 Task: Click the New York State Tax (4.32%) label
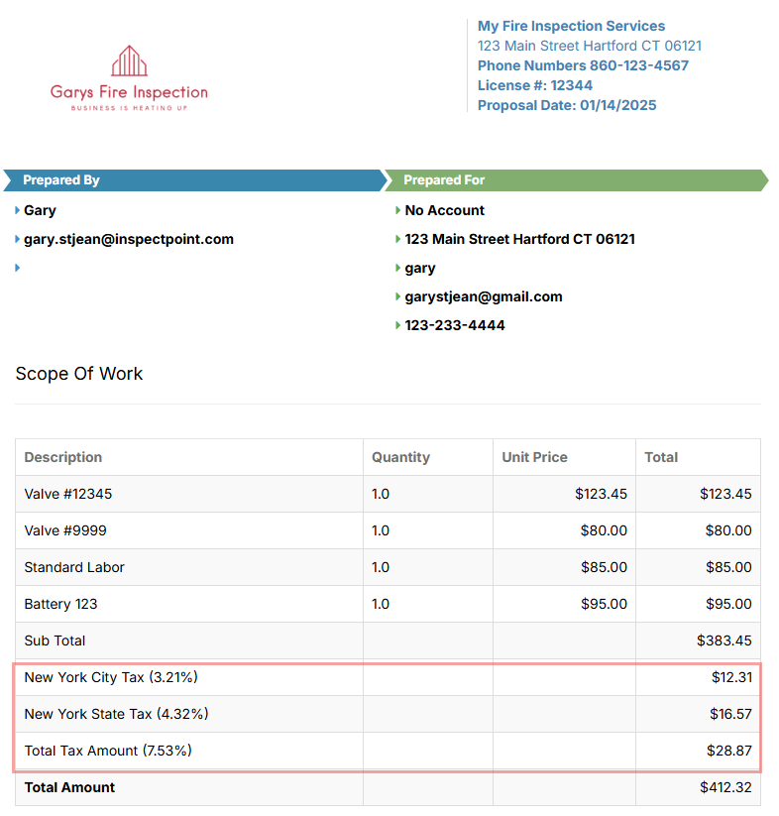pos(117,714)
